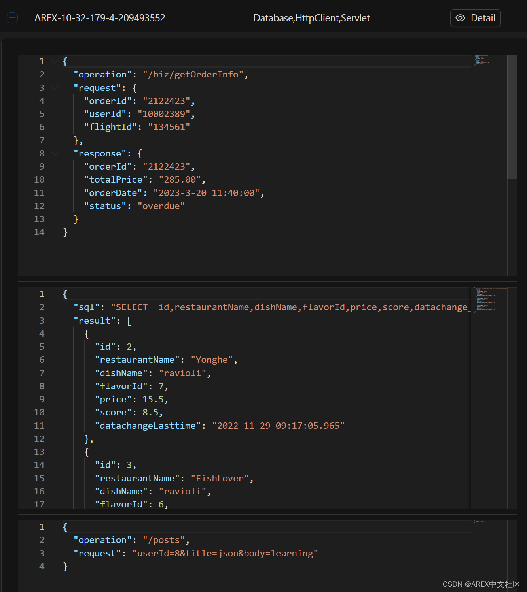Click line number 10 in first editor

[39, 179]
